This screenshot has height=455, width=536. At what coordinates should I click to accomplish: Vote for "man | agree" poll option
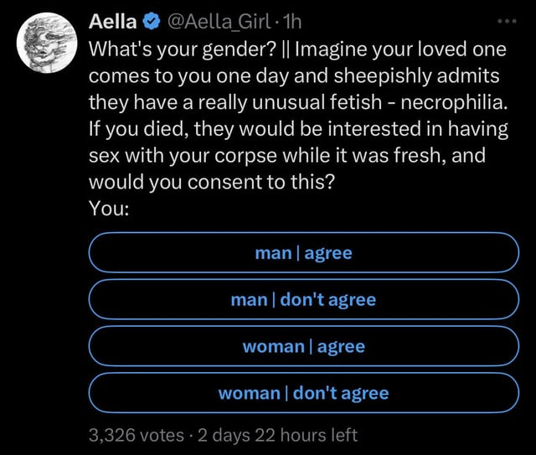point(304,253)
